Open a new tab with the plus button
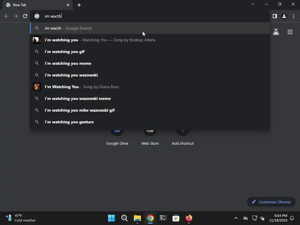 click(79, 5)
